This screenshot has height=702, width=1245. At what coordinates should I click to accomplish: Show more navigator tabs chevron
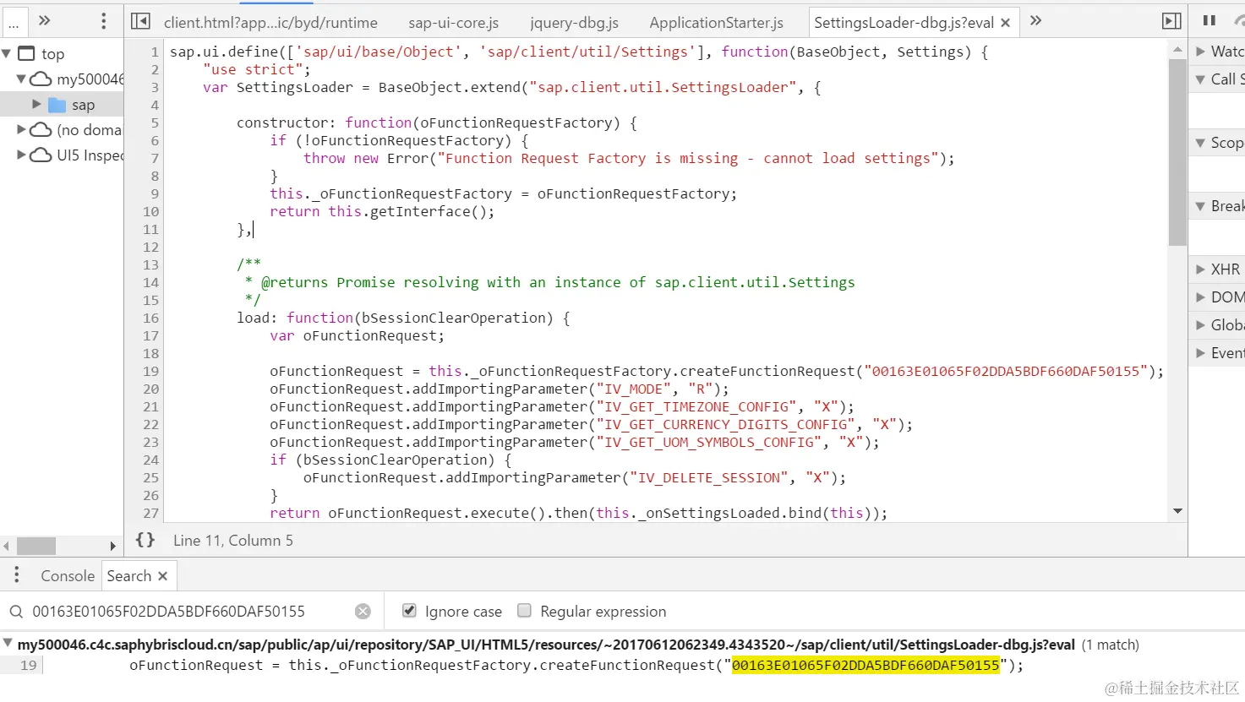pos(45,20)
